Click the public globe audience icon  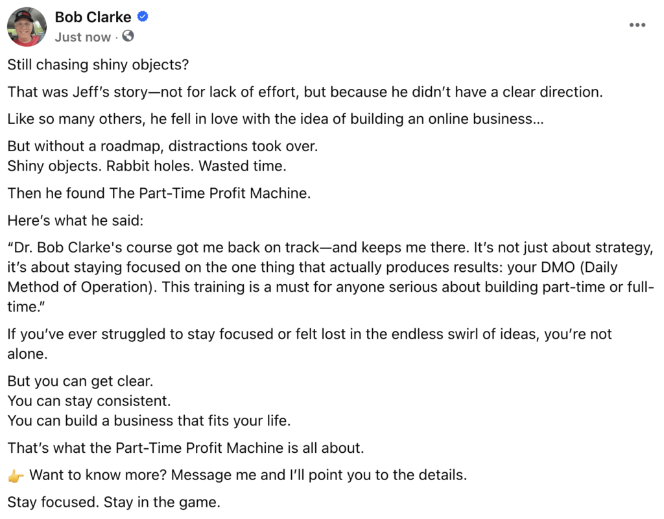coord(128,36)
